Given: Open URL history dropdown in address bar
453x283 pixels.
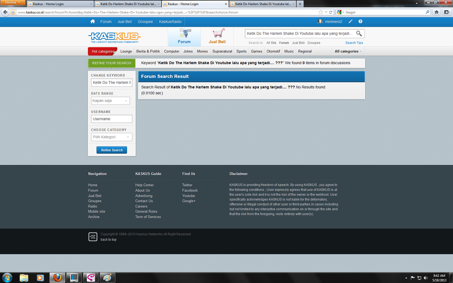Looking at the screenshot, I should coord(326,12).
